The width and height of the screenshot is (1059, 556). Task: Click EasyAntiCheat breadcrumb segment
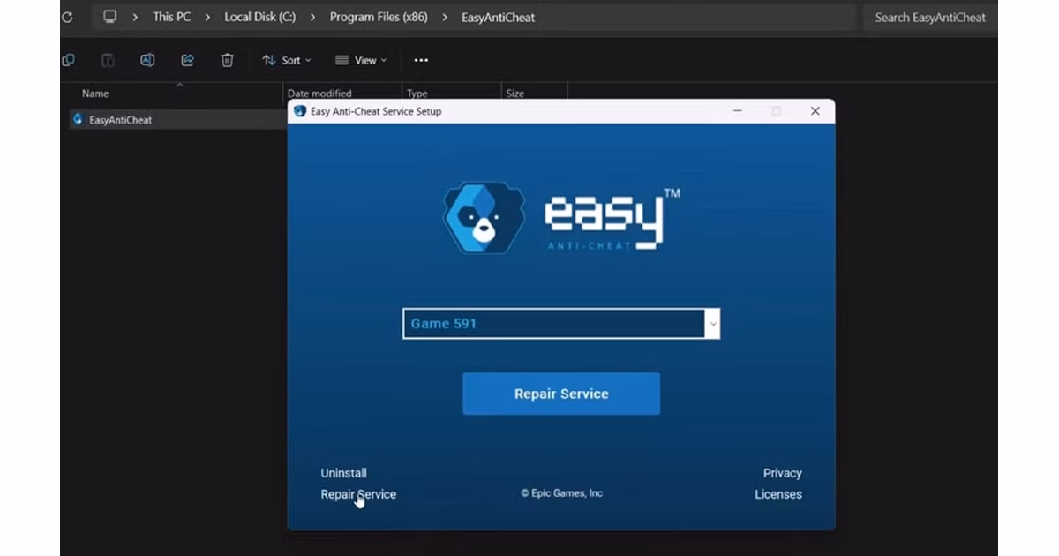[x=498, y=17]
